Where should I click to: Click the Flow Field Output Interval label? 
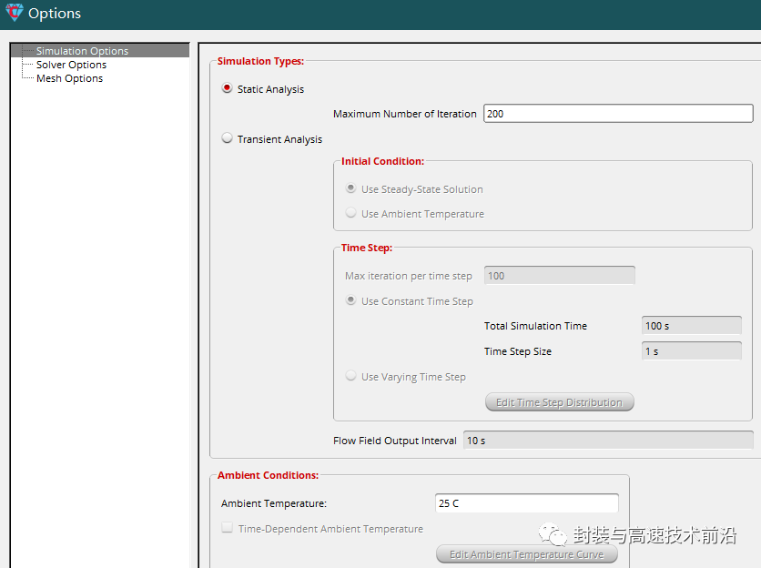[394, 441]
